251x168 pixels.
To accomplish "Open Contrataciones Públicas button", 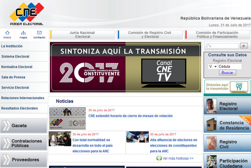I will [x=24, y=143].
